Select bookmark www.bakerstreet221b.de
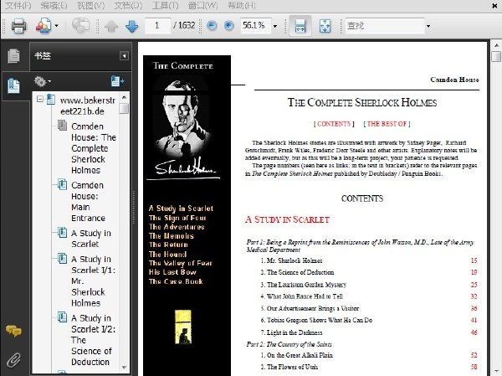 (87, 106)
